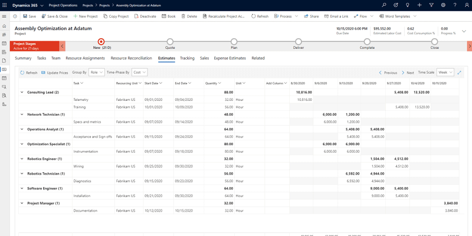Open the Group By Role dropdown
Image resolution: width=472 pixels, height=236 pixels.
click(97, 73)
